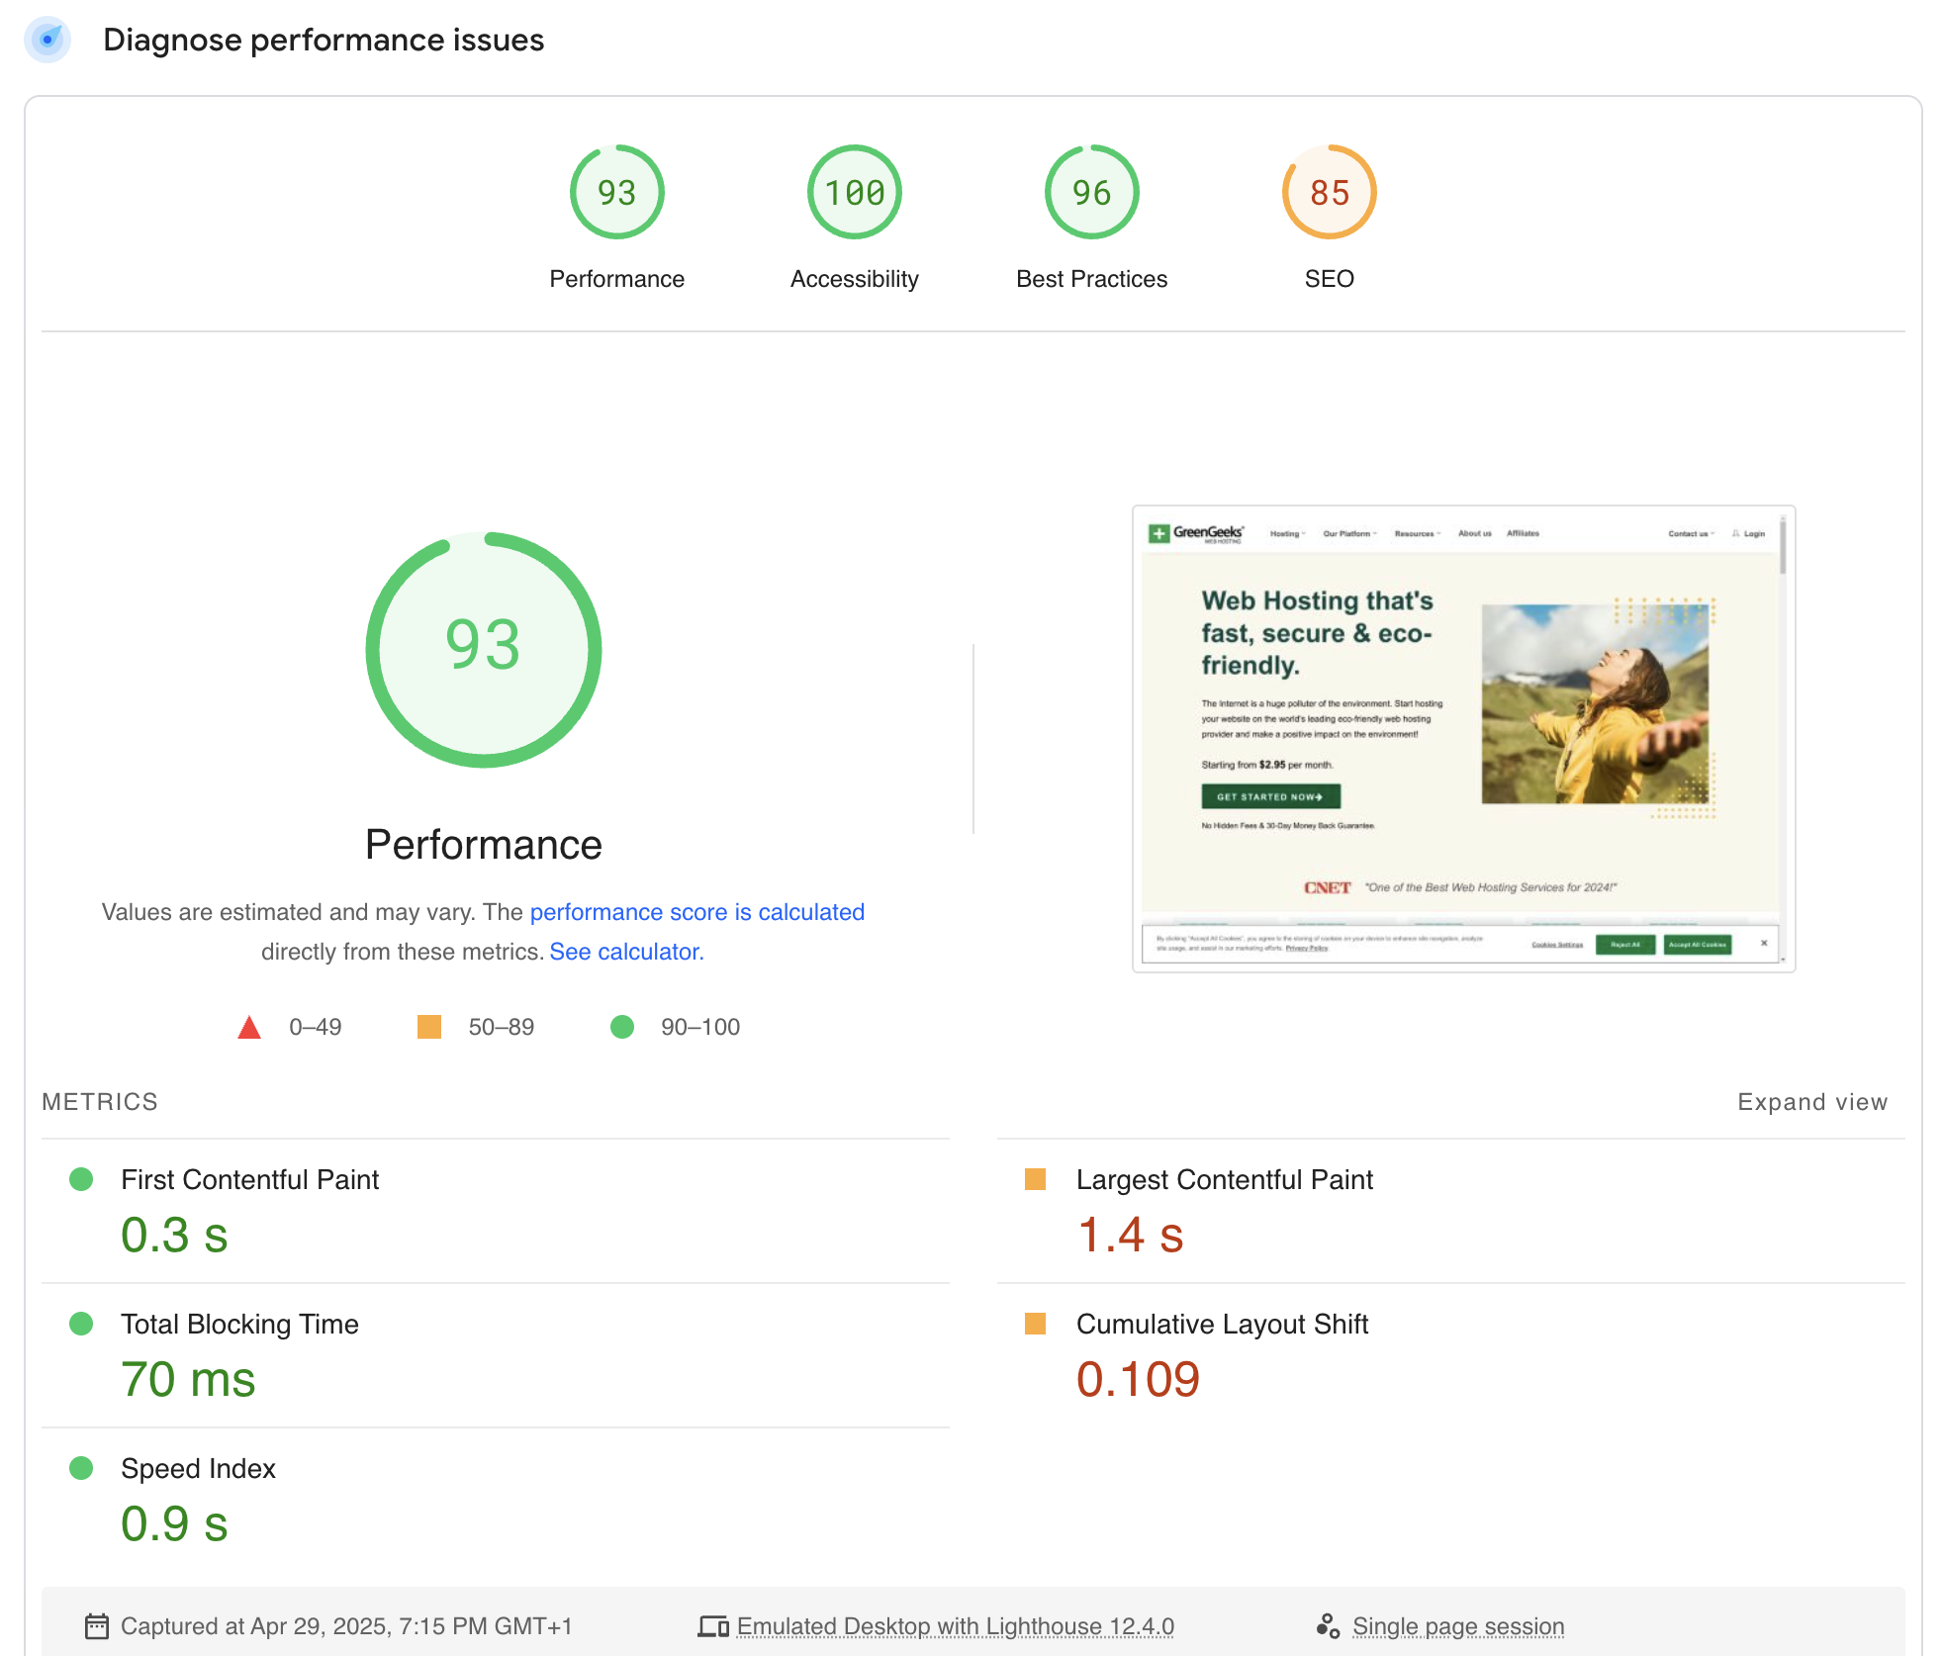The image size is (1945, 1656).
Task: Click the Diagnose performance issues heading
Action: [x=324, y=40]
